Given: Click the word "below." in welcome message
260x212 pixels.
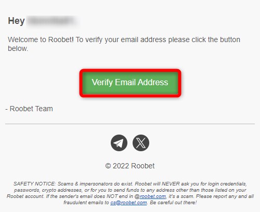Looking at the screenshot, I should [18, 48].
